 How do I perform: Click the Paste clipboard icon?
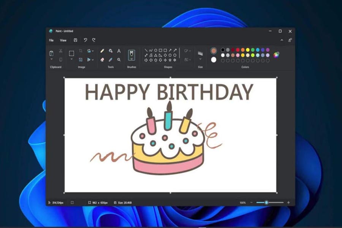click(51, 53)
